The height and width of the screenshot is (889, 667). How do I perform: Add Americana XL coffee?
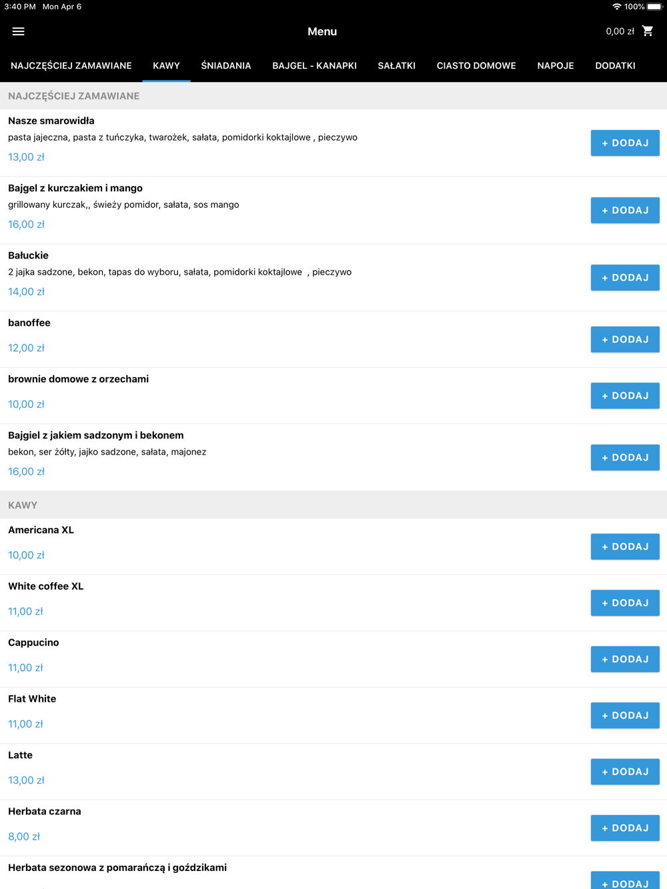click(625, 547)
